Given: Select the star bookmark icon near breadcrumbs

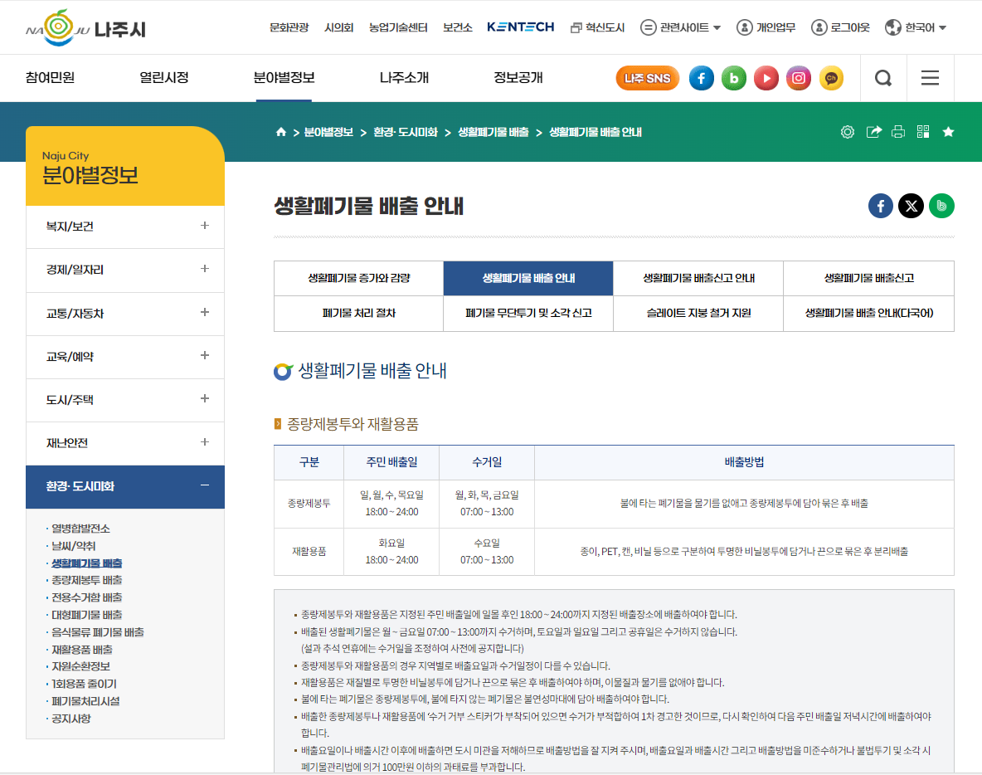Looking at the screenshot, I should pos(949,132).
